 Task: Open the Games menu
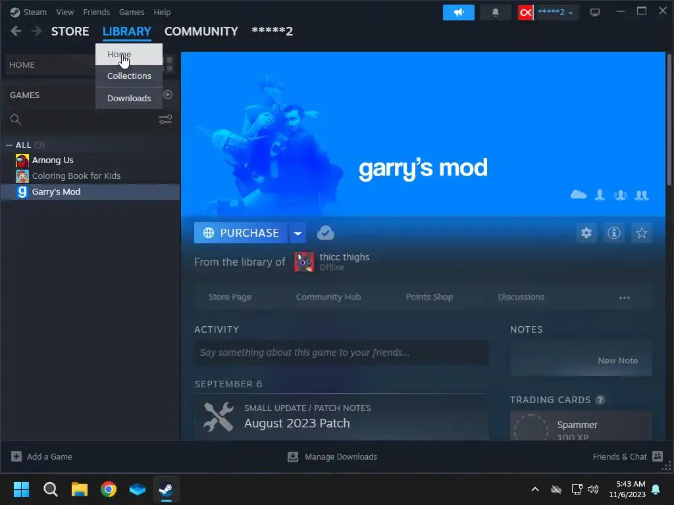(x=132, y=12)
